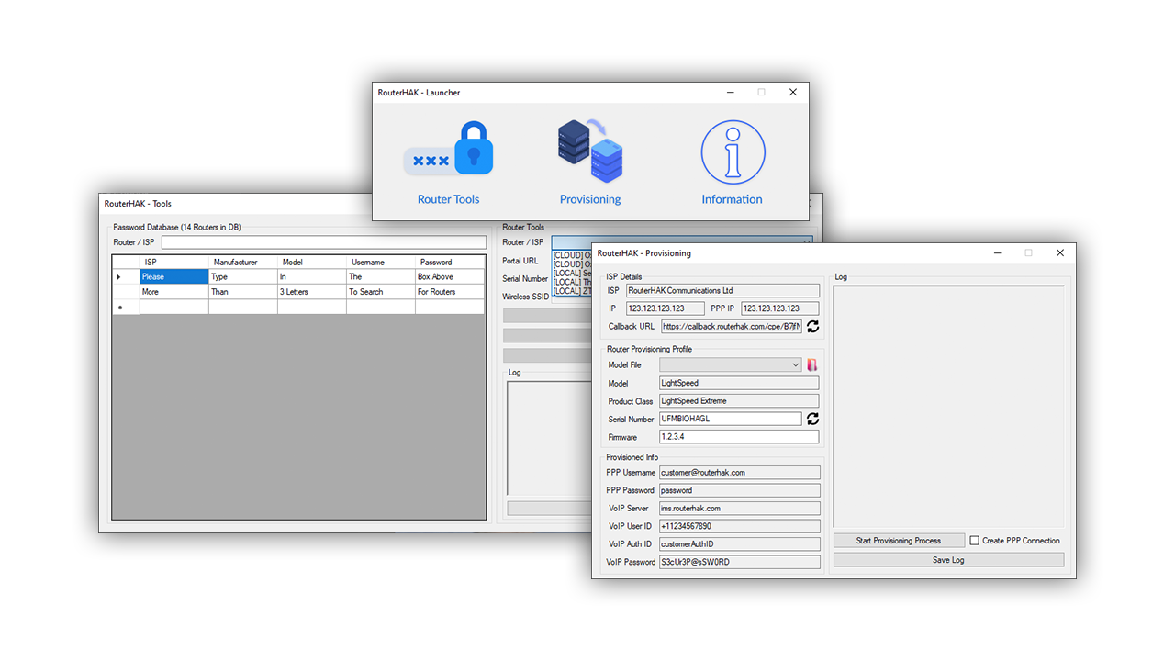Click the pink model file icon
The height and width of the screenshot is (661, 1175).
pyautogui.click(x=811, y=365)
